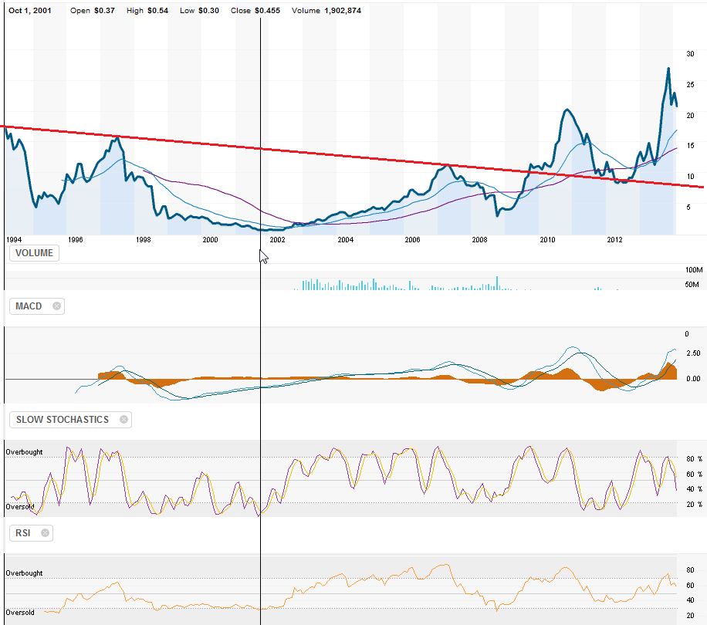Click the 2000 year label on the time axis
Image resolution: width=707 pixels, height=625 pixels.
[x=210, y=239]
